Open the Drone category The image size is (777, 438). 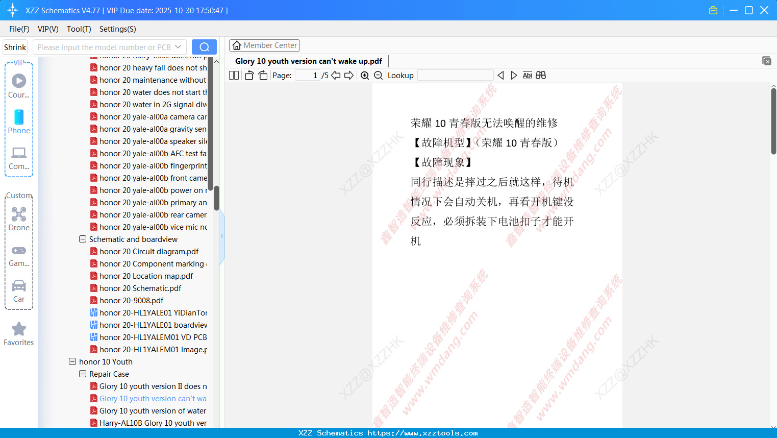(19, 218)
